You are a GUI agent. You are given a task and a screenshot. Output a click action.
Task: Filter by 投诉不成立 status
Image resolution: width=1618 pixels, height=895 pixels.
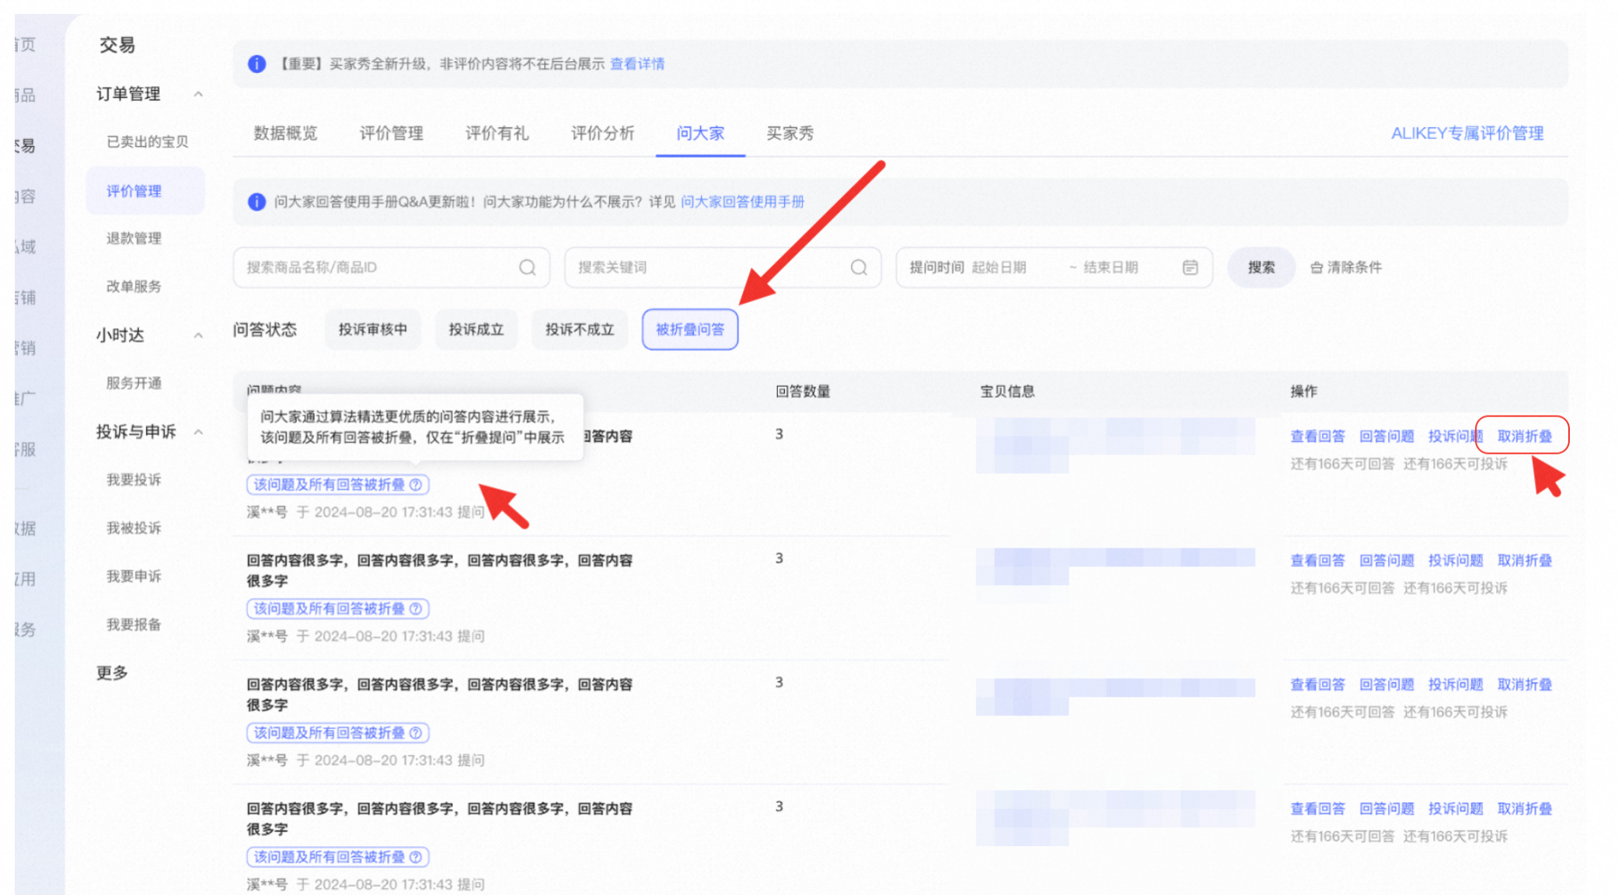(x=579, y=329)
